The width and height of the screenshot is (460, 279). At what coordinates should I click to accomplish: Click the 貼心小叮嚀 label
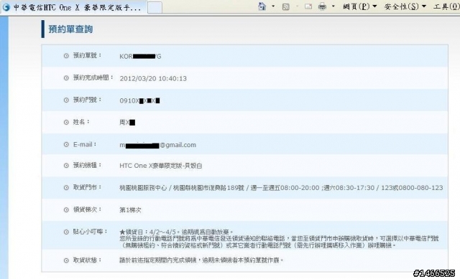tap(90, 232)
